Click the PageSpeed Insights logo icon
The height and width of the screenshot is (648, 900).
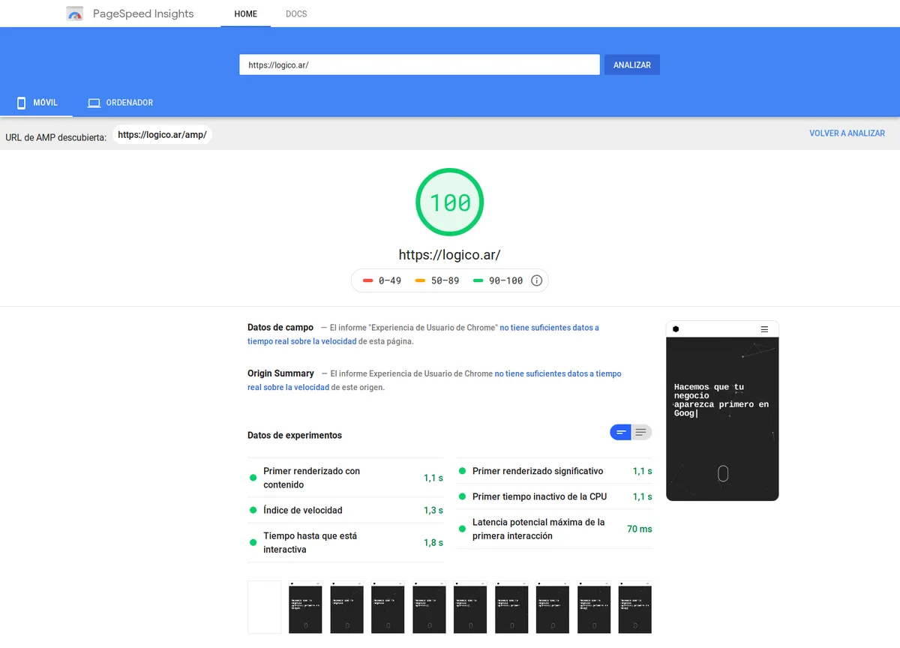pyautogui.click(x=75, y=13)
